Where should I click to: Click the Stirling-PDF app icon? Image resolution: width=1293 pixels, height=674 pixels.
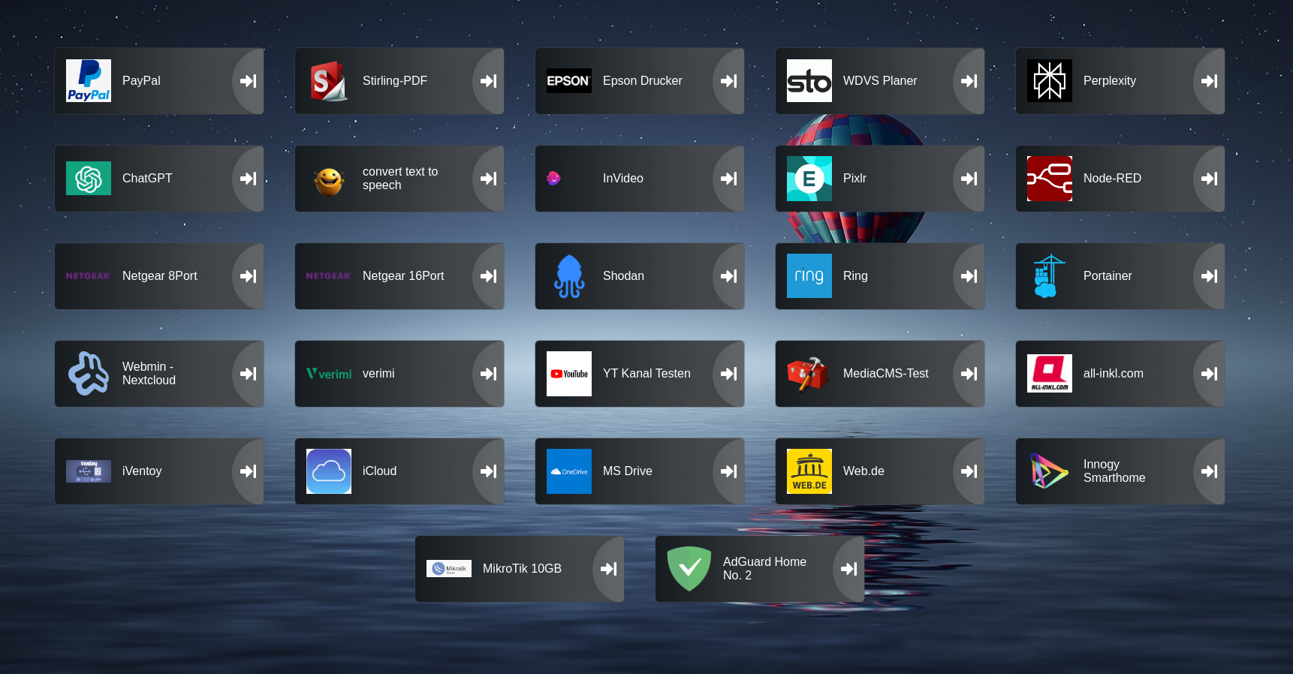pyautogui.click(x=329, y=81)
